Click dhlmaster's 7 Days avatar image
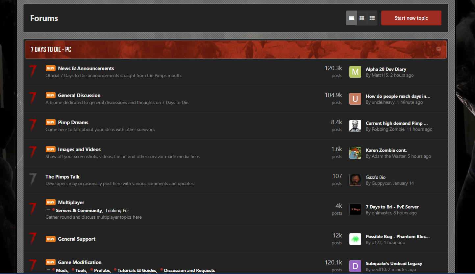Screen dimensions: 475x274 [x=355, y=209]
